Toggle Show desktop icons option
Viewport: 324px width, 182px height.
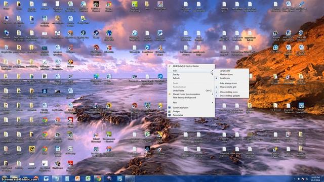click(x=232, y=92)
